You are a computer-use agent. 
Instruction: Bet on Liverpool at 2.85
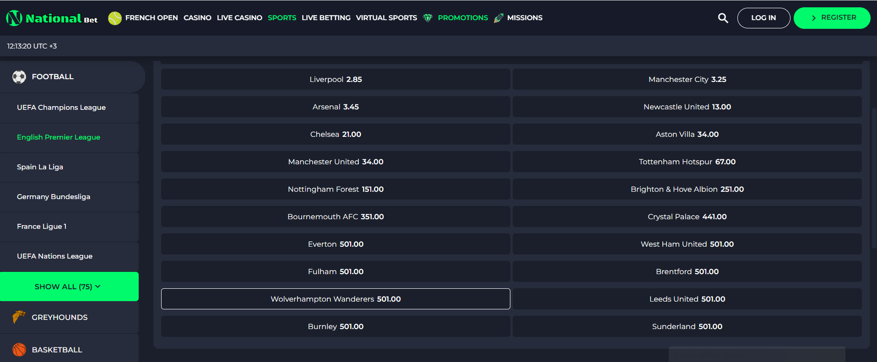point(336,79)
